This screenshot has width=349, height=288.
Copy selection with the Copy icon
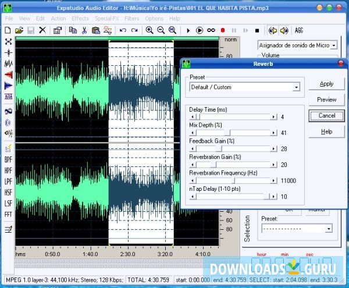click(x=73, y=30)
